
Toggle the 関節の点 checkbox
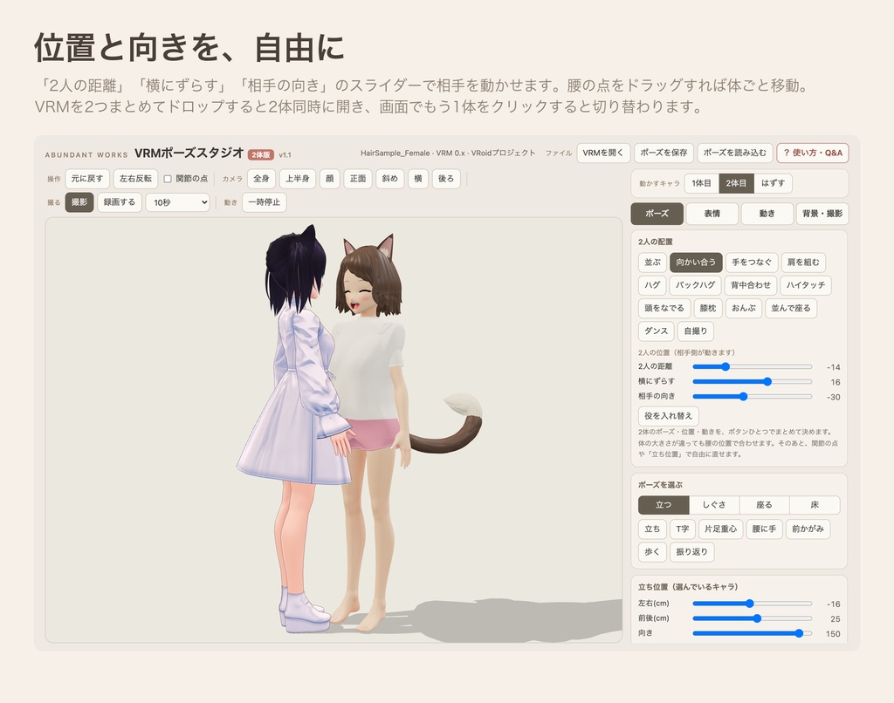tap(168, 179)
